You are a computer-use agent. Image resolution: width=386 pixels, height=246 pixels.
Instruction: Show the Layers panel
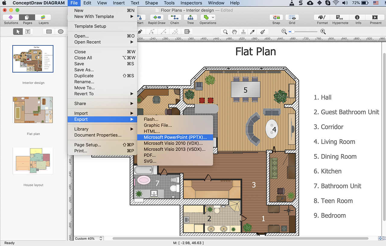(x=43, y=17)
